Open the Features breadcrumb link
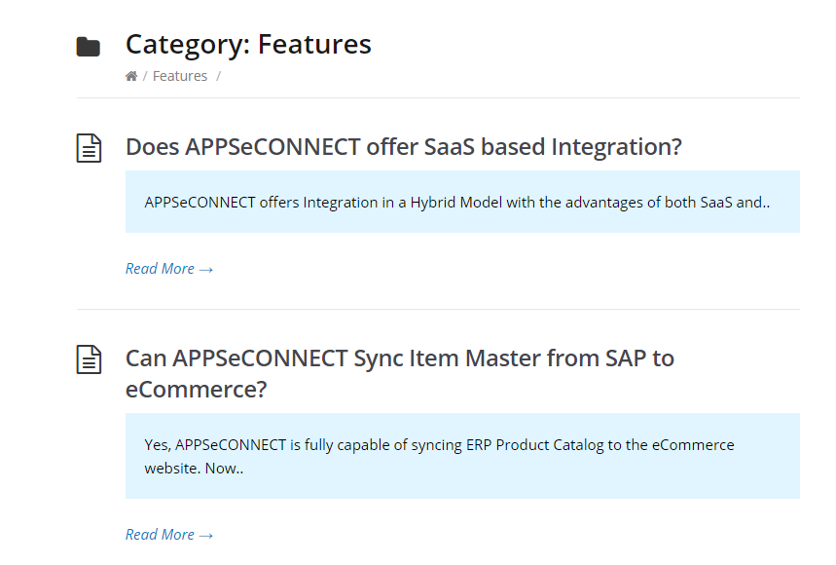Image resolution: width=836 pixels, height=565 pixels. (180, 76)
